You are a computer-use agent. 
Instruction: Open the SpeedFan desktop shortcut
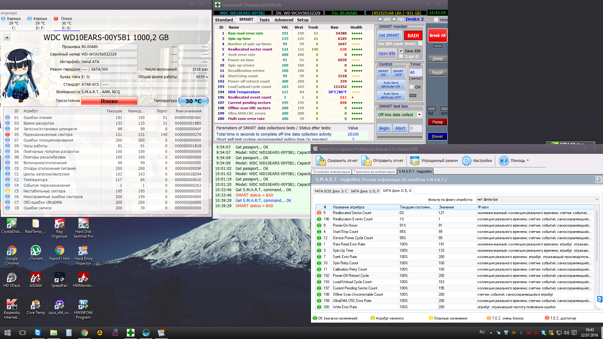(59, 277)
